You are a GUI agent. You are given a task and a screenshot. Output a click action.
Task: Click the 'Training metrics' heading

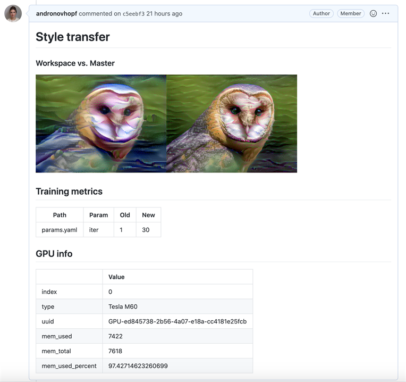(69, 192)
